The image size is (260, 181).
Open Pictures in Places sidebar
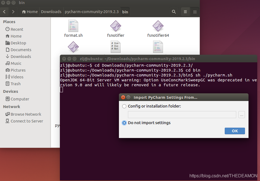pyautogui.click(x=16, y=70)
